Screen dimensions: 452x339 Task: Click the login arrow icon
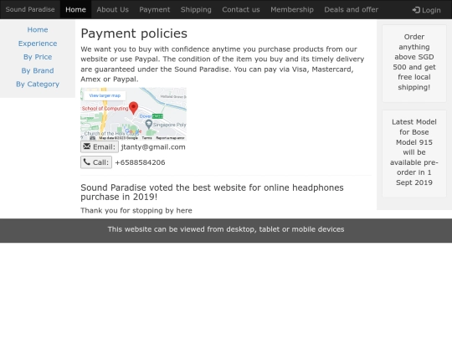pos(416,10)
